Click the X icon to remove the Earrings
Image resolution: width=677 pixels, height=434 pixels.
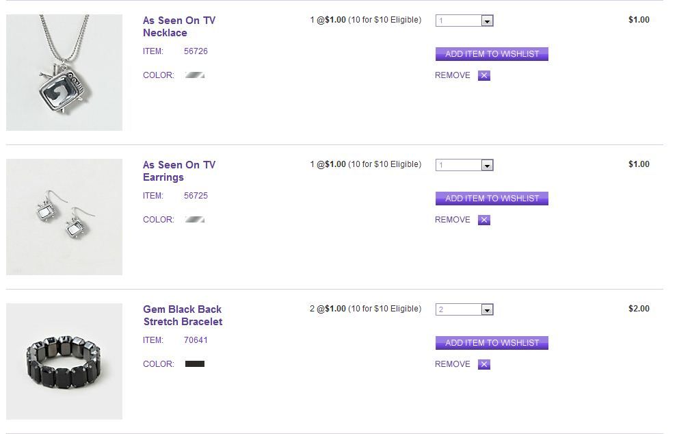484,220
